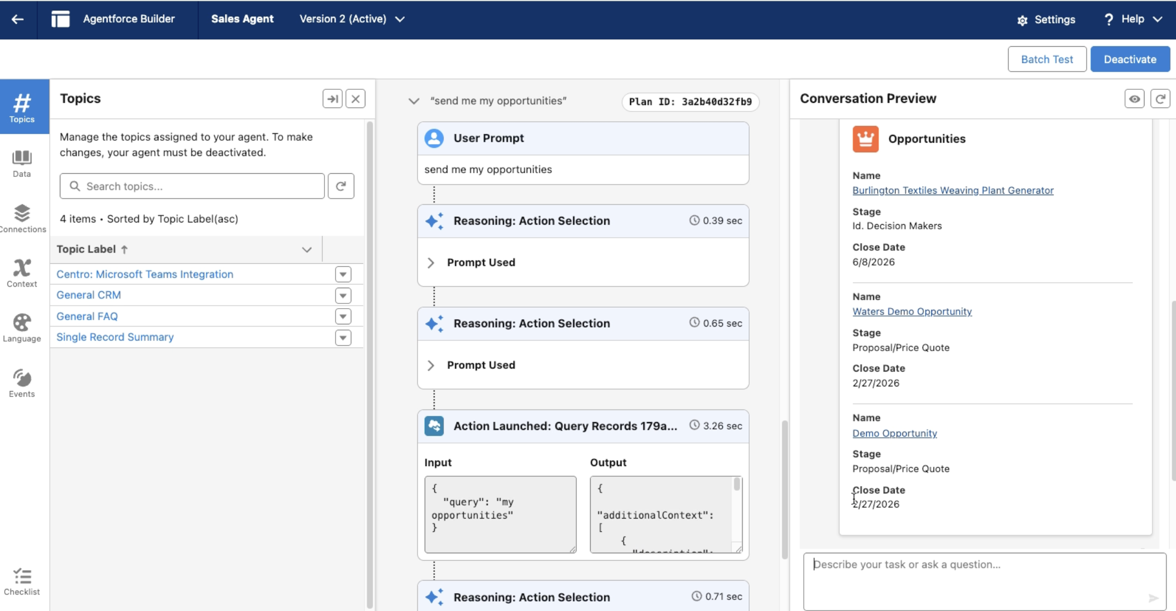Open the Help question mark menu

[x=1108, y=19]
